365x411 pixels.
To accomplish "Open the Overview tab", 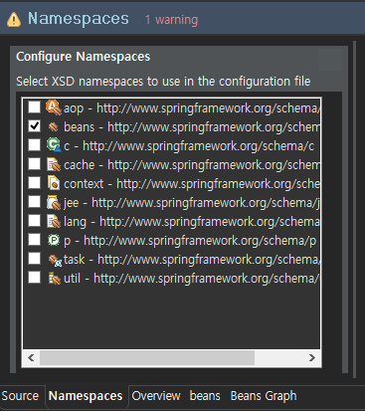I will tap(156, 396).
